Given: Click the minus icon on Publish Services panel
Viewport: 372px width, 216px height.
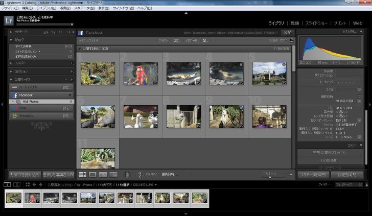Looking at the screenshot, I should click(x=66, y=80).
